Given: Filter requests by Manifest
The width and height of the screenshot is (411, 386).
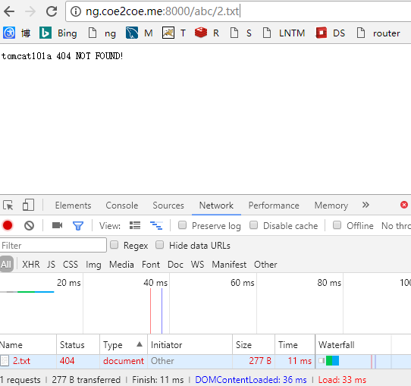Looking at the screenshot, I should click(229, 265).
